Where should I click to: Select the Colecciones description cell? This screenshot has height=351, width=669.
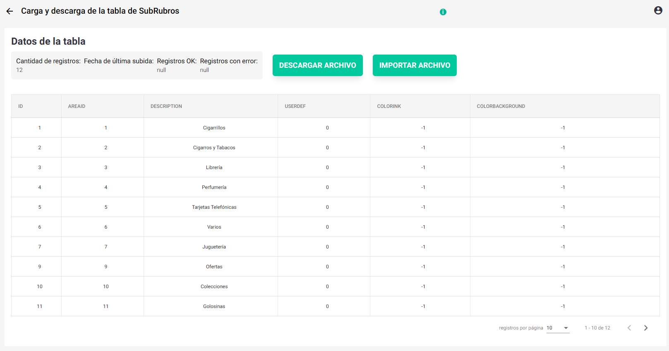[x=211, y=287]
